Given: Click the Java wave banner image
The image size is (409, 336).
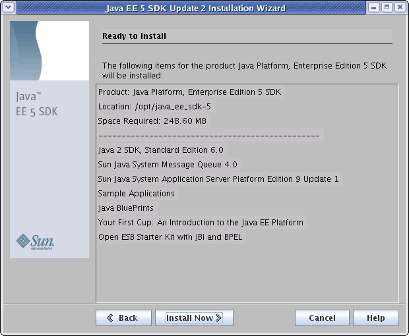Looking at the screenshot, I should pos(49,51).
